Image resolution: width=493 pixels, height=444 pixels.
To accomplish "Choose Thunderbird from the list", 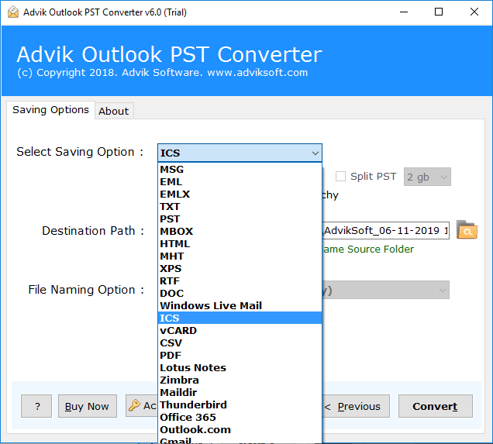I will click(x=240, y=405).
